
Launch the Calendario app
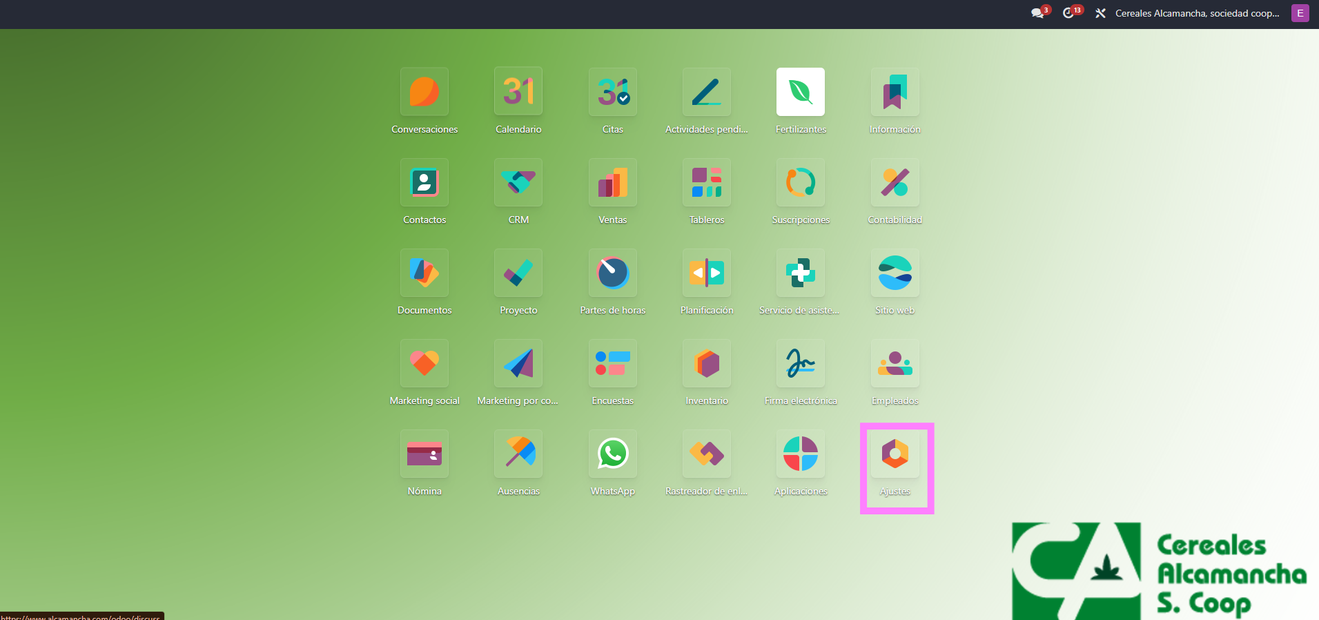coord(518,92)
